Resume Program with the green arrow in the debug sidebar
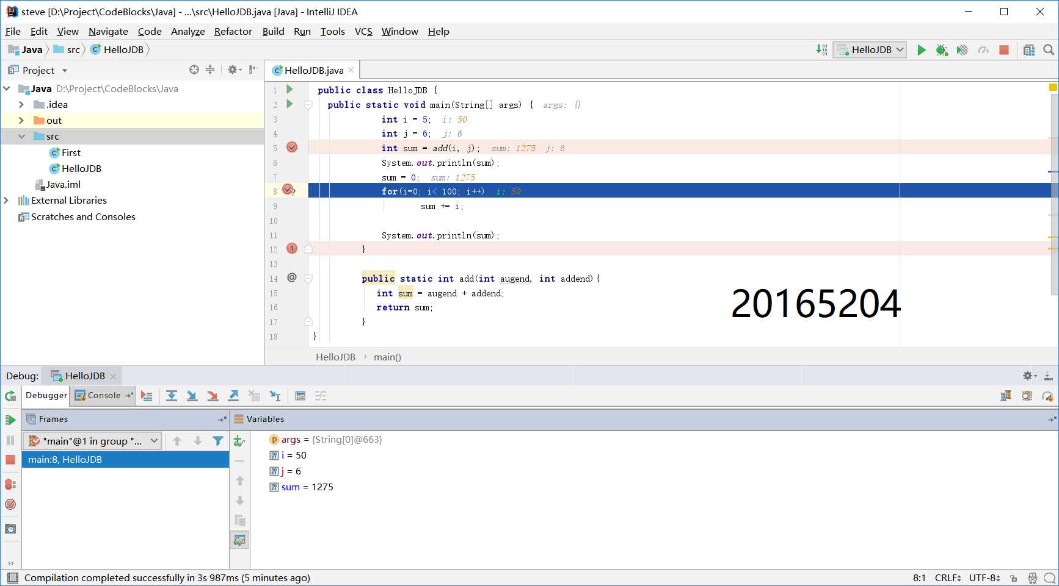 pos(10,420)
